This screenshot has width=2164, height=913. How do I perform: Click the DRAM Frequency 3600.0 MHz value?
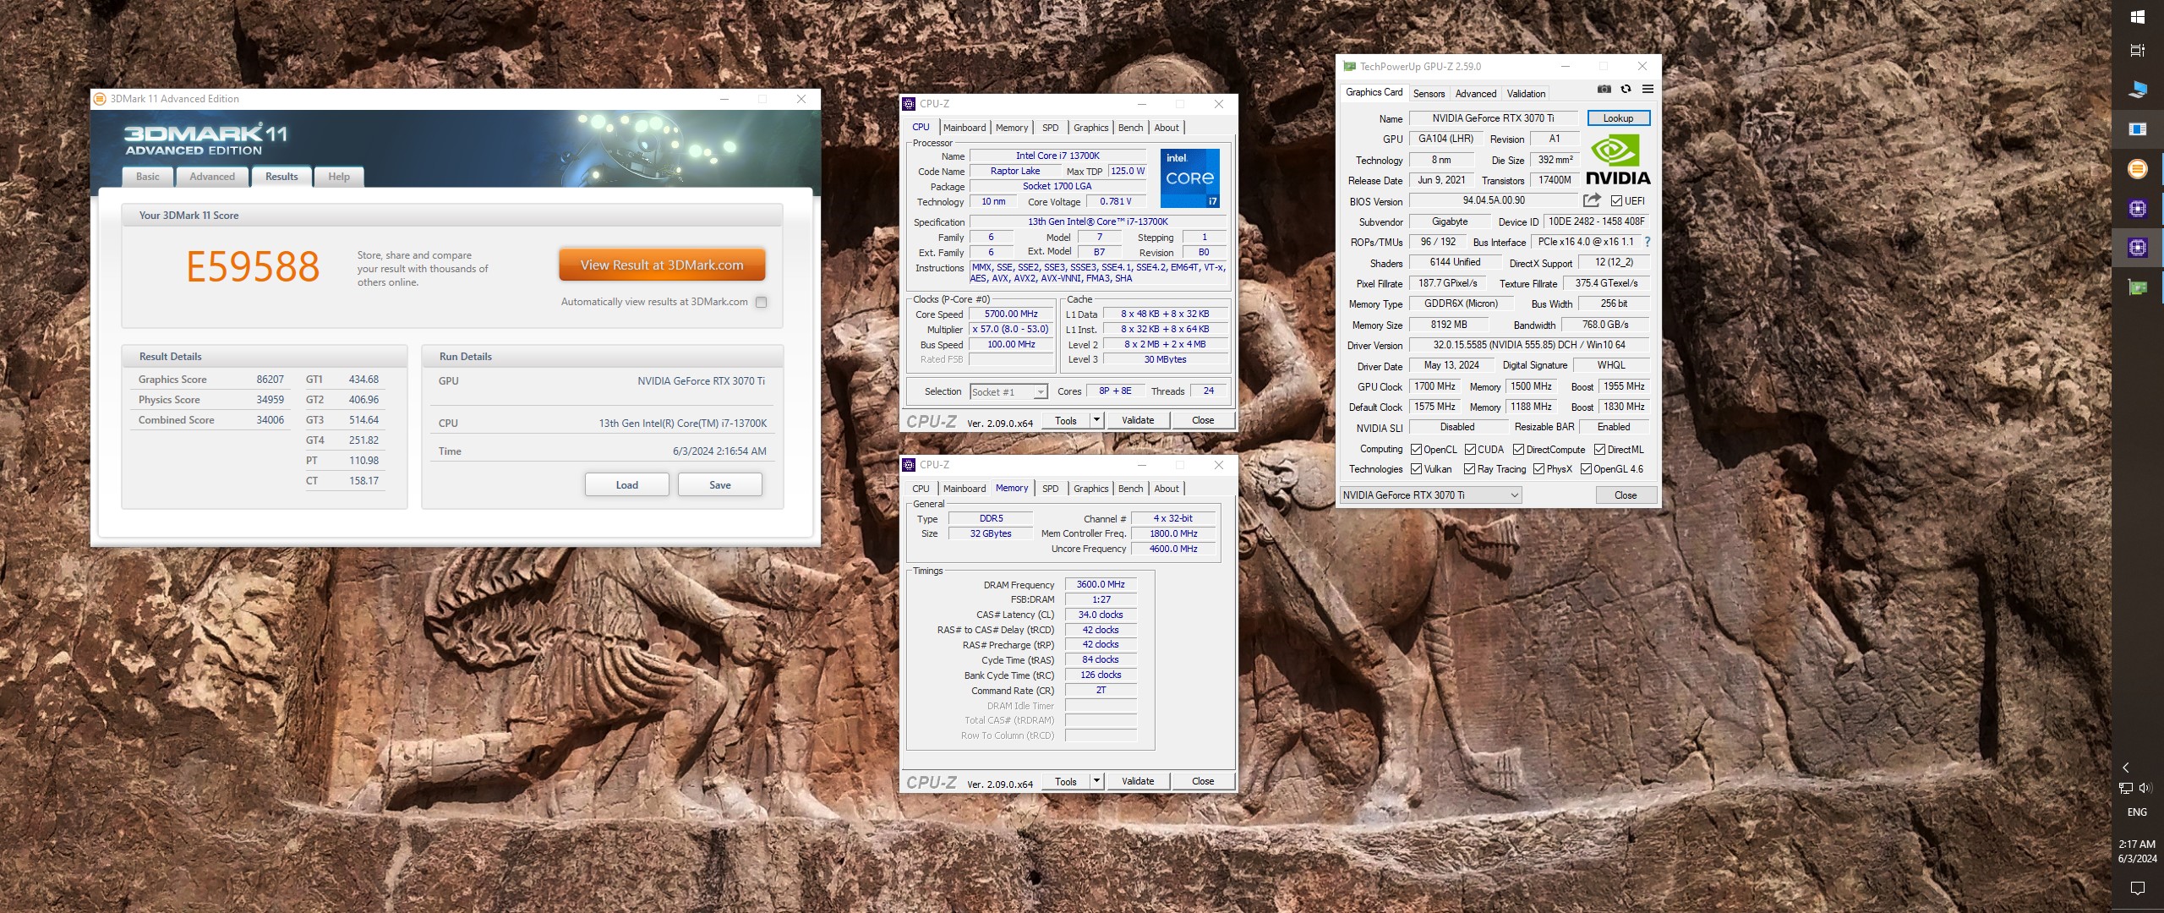point(1101,584)
